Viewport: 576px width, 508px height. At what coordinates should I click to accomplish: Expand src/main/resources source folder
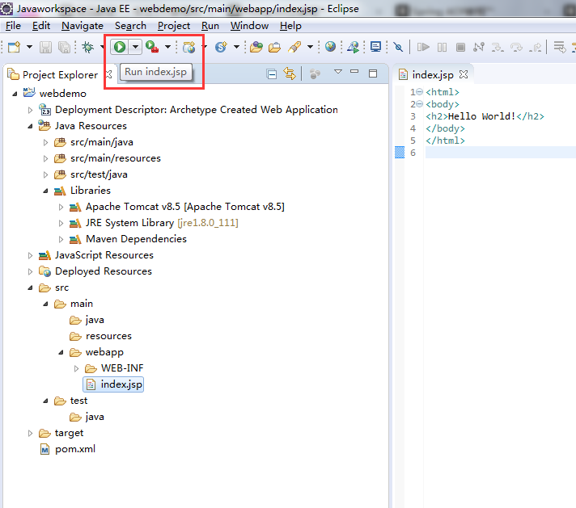(45, 158)
